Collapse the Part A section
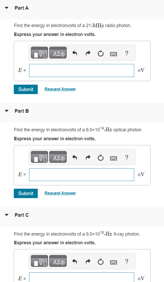 (7, 8)
